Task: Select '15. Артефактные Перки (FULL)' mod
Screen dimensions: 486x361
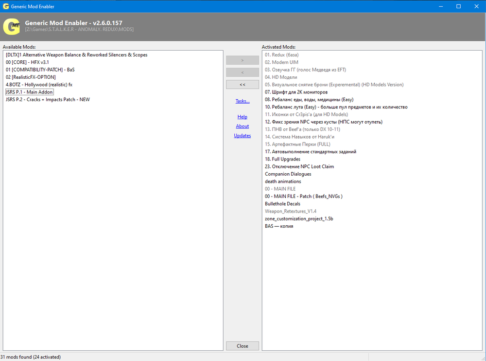Action: [297, 144]
